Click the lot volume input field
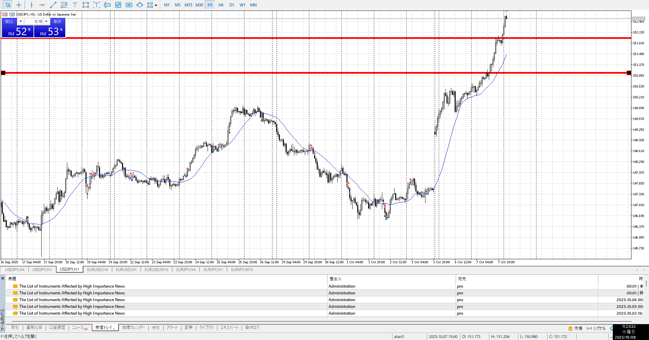The height and width of the screenshot is (340, 649). coord(34,21)
